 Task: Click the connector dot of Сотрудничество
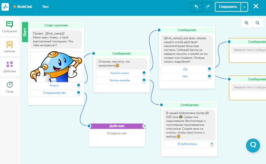[x=78, y=93]
